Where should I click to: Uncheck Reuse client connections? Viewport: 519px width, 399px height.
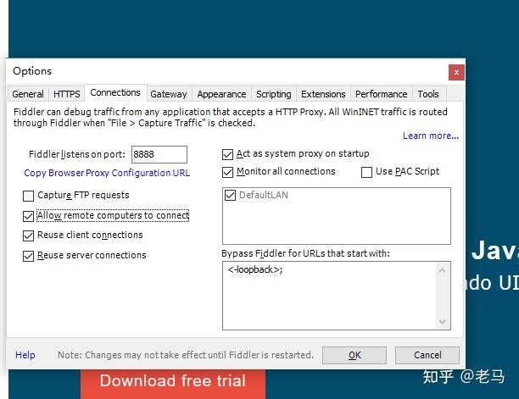[x=29, y=236]
